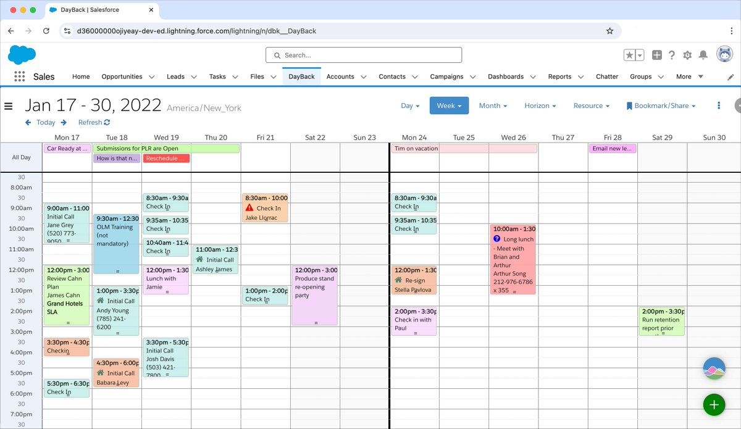The width and height of the screenshot is (741, 429).
Task: Open the Submissions for PLR are Open event
Action: (166, 148)
